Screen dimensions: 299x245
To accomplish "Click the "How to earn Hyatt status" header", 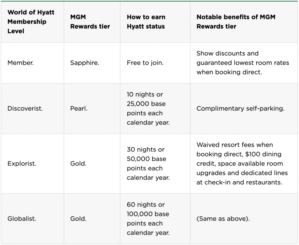I will pos(146,22).
